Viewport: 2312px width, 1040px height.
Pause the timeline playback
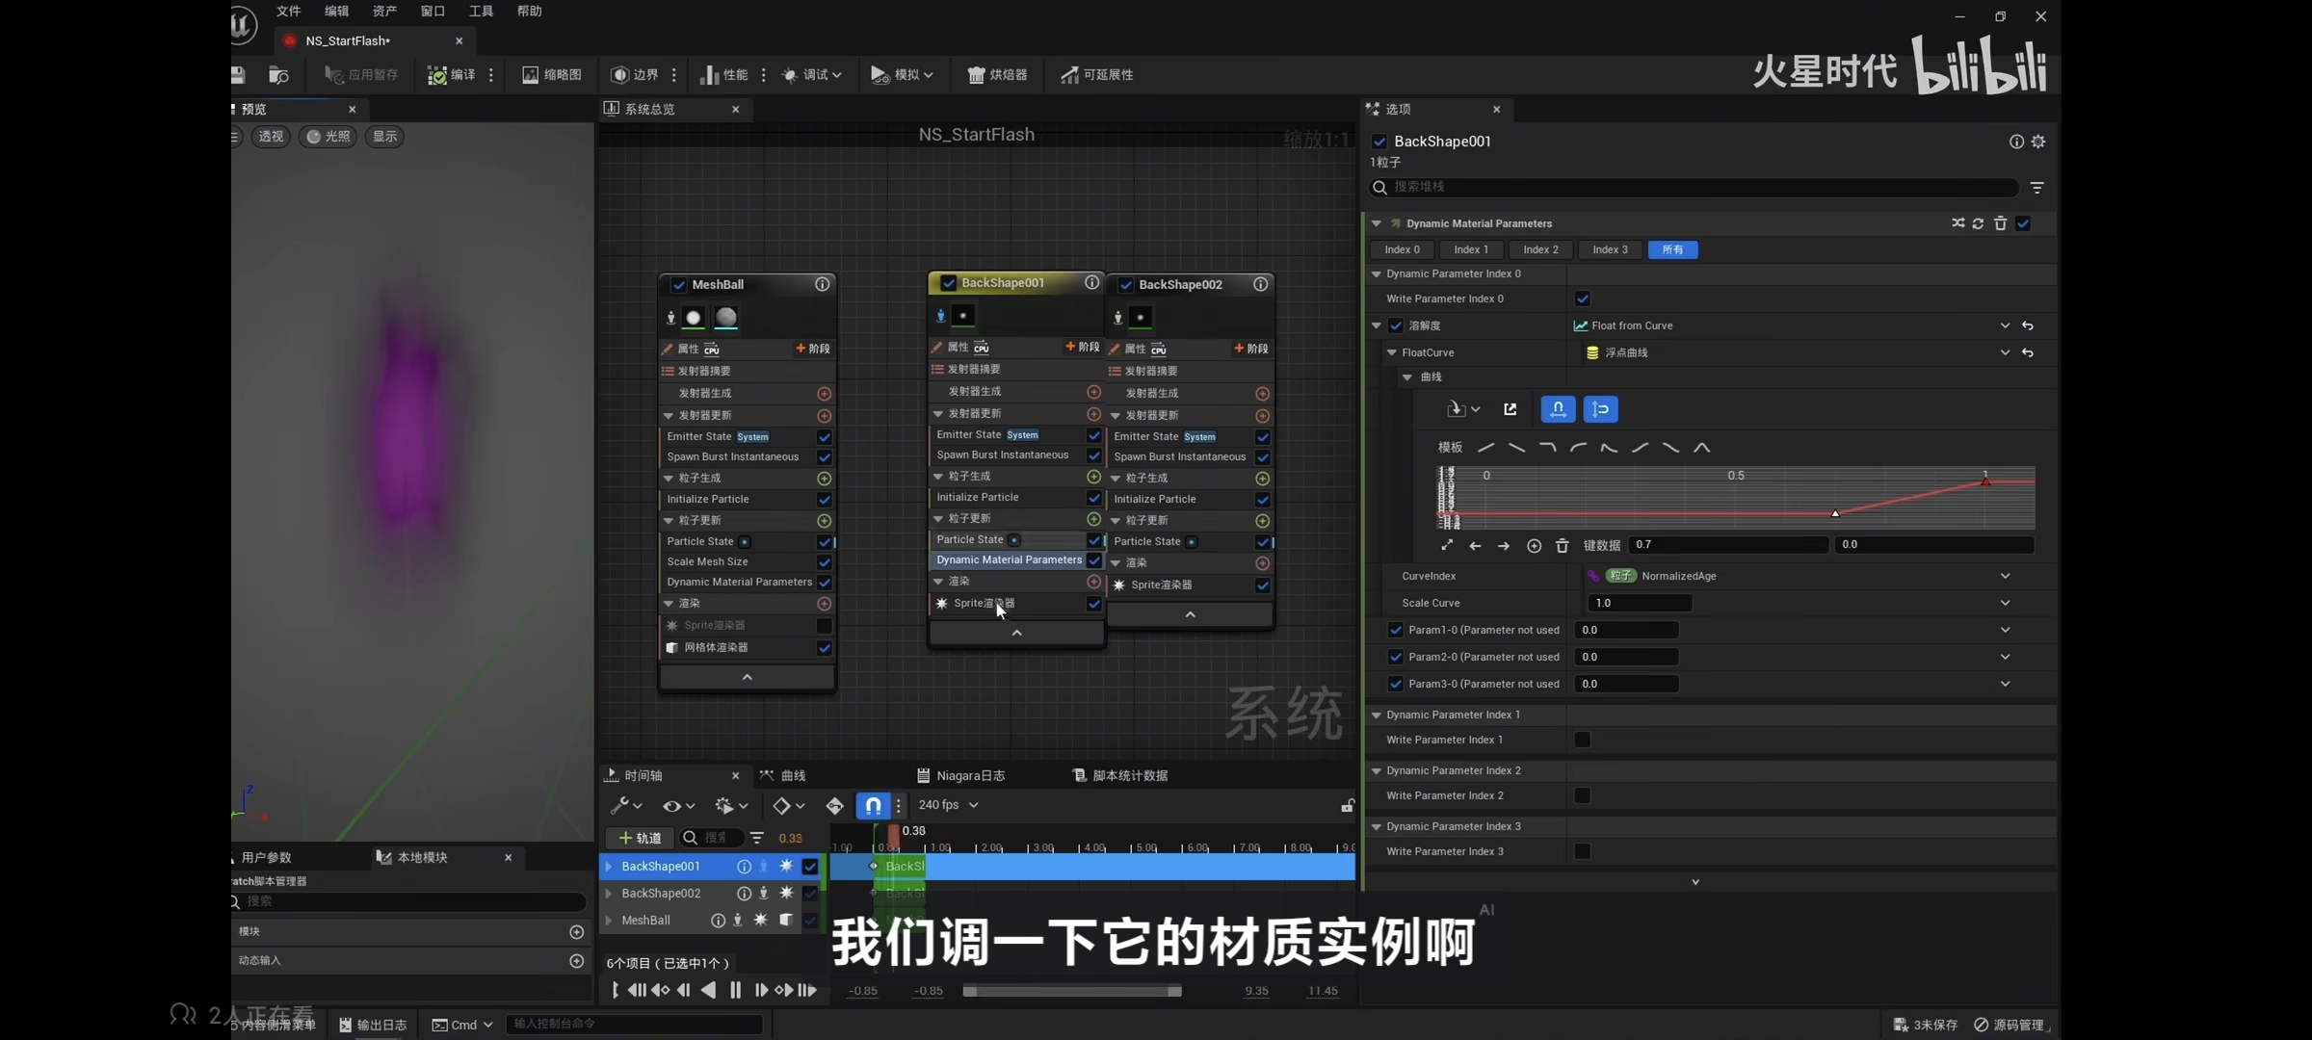[x=735, y=990]
